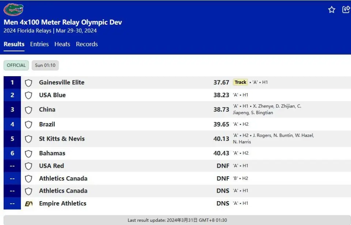Click the last result update footer

click(177, 220)
